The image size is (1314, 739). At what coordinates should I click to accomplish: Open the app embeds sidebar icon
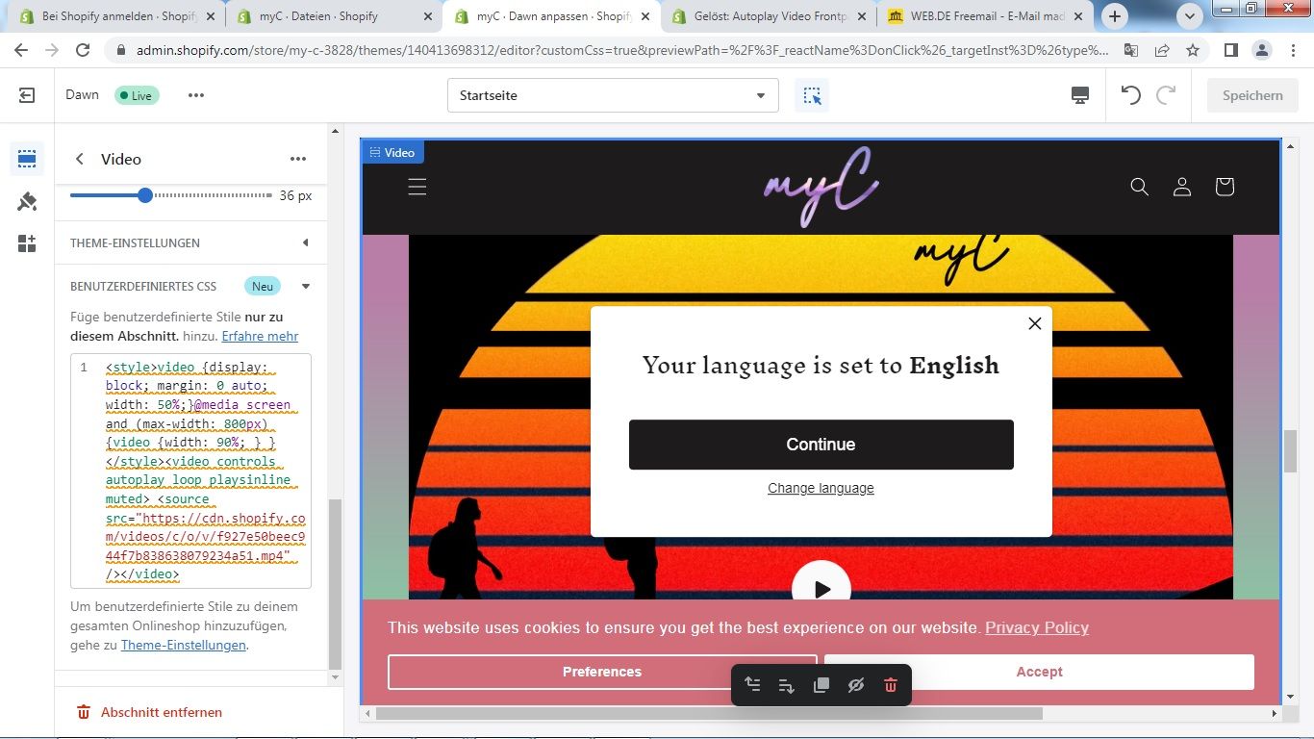tap(27, 243)
